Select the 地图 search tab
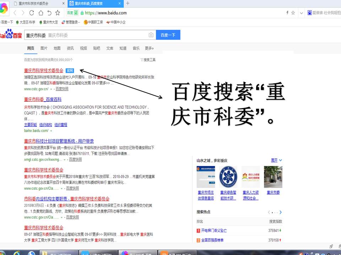341x255 pixels. click(x=57, y=48)
